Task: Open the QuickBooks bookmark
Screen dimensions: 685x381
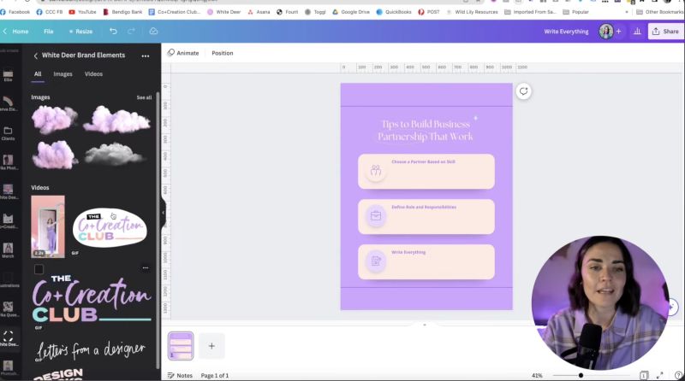Action: [x=394, y=12]
